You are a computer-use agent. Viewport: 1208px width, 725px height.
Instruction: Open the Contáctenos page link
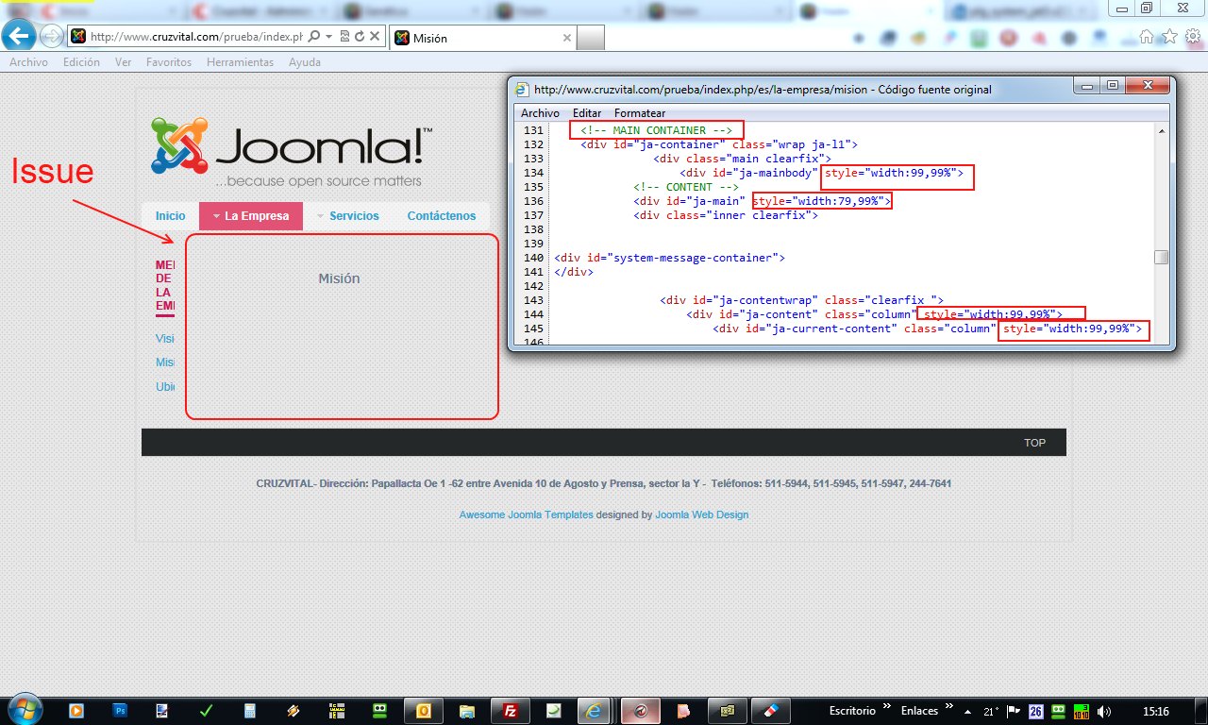coord(442,216)
